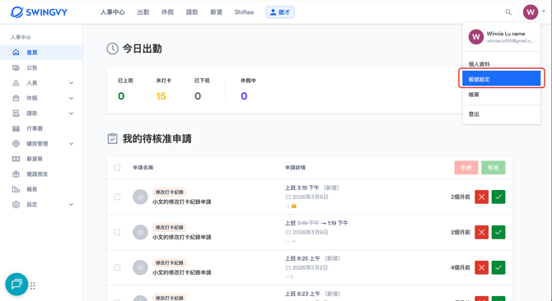
Task: Click the calendar icon beside 行事曆
Action: tap(16, 128)
